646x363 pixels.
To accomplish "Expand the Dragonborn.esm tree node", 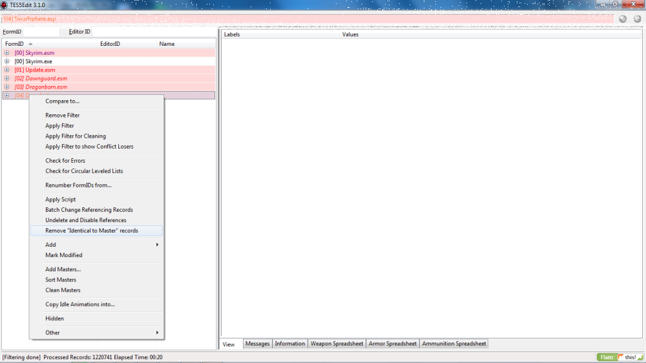I will [x=7, y=87].
